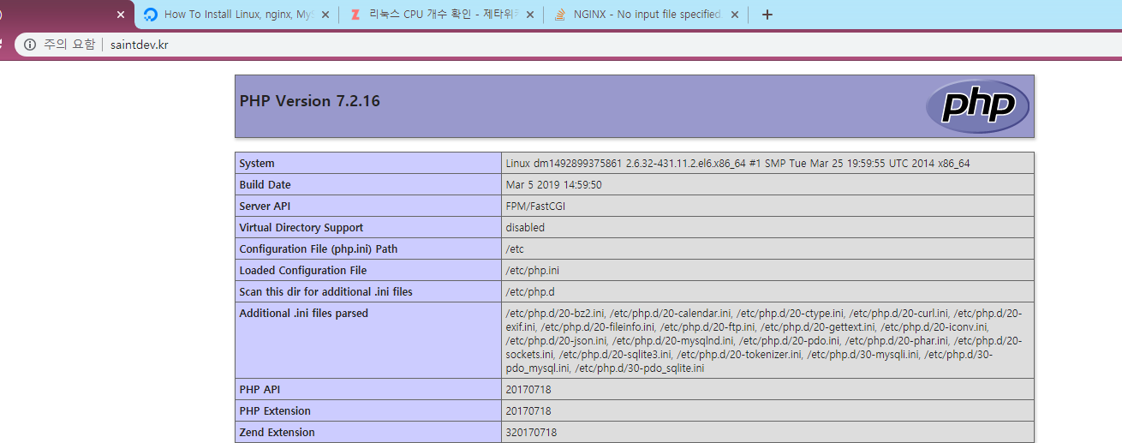Select the 320170718 Zend Extension value
Image resolution: width=1122 pixels, height=443 pixels.
point(531,433)
